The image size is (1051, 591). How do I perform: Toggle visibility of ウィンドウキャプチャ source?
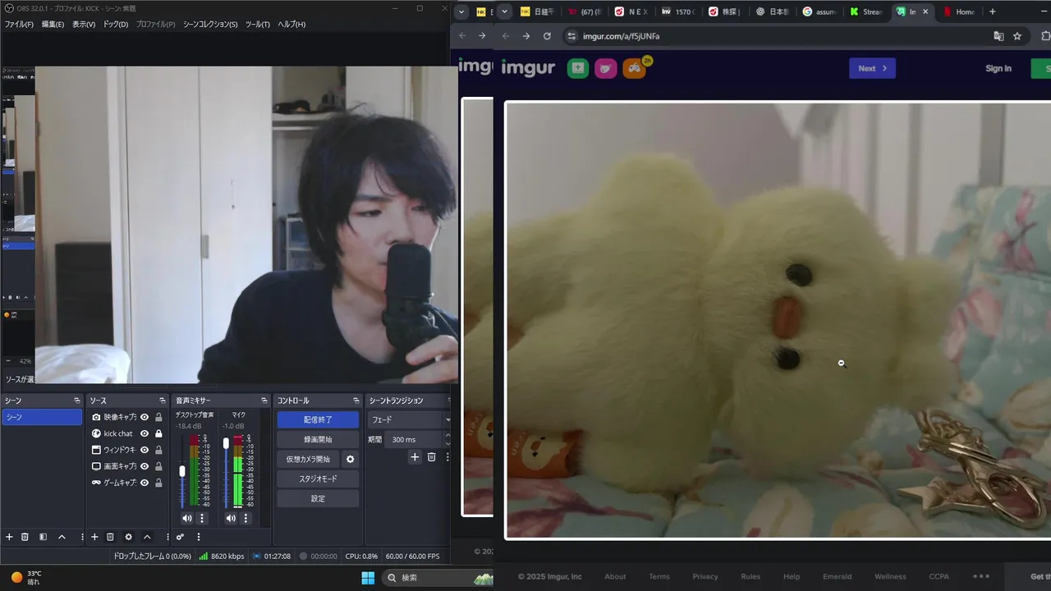(x=145, y=450)
